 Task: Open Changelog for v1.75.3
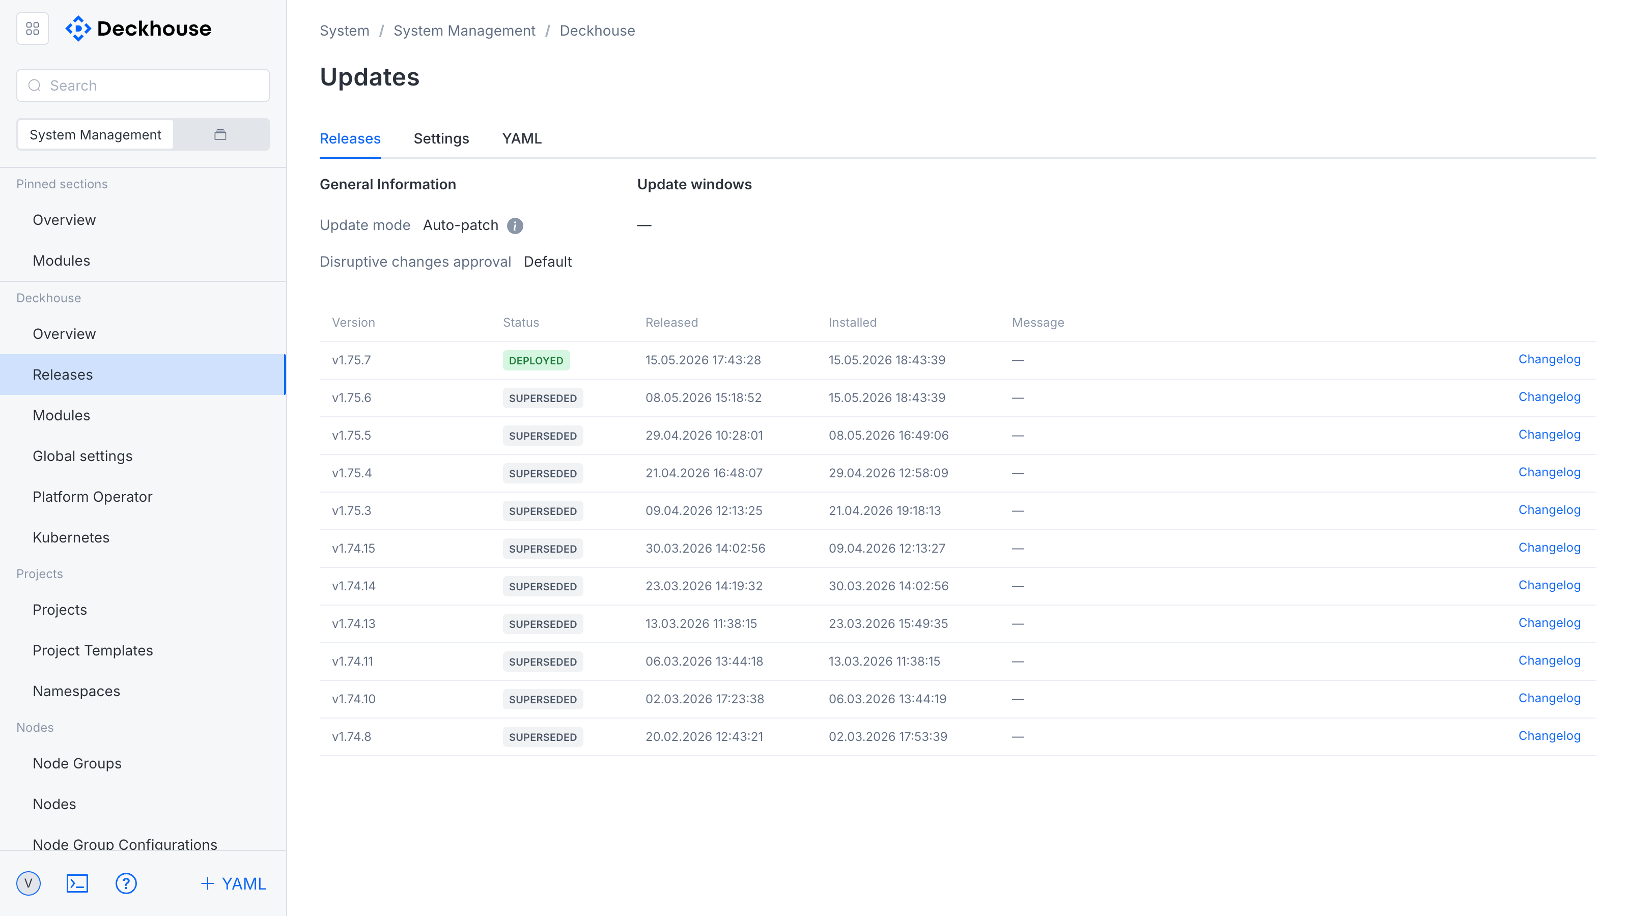1549,509
